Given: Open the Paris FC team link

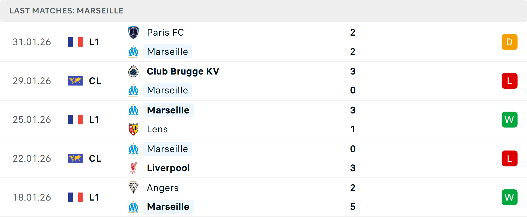Looking at the screenshot, I should coord(165,33).
